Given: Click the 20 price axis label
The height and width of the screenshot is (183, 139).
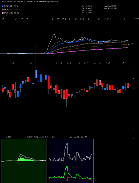Looking at the screenshot, I should (x=133, y=78).
